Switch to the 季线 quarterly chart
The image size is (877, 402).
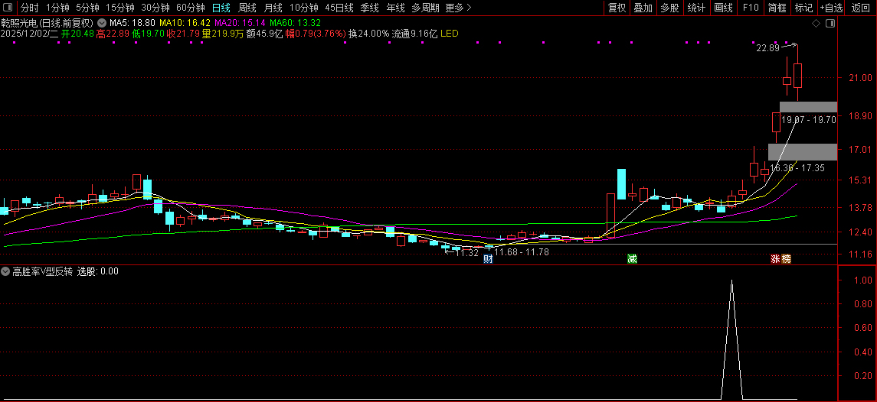click(x=370, y=8)
